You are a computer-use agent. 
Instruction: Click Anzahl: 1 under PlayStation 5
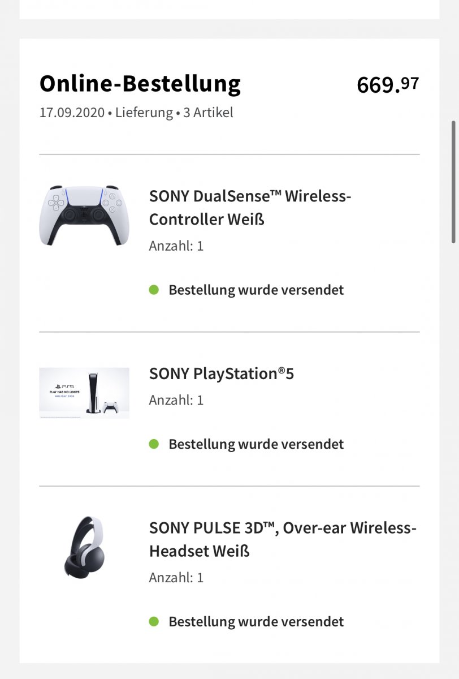pos(176,401)
